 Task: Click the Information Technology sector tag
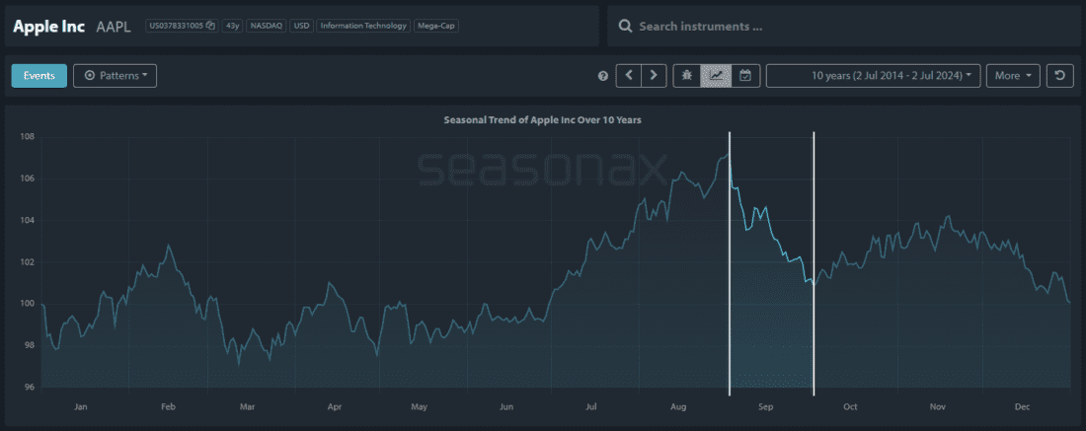click(x=364, y=26)
